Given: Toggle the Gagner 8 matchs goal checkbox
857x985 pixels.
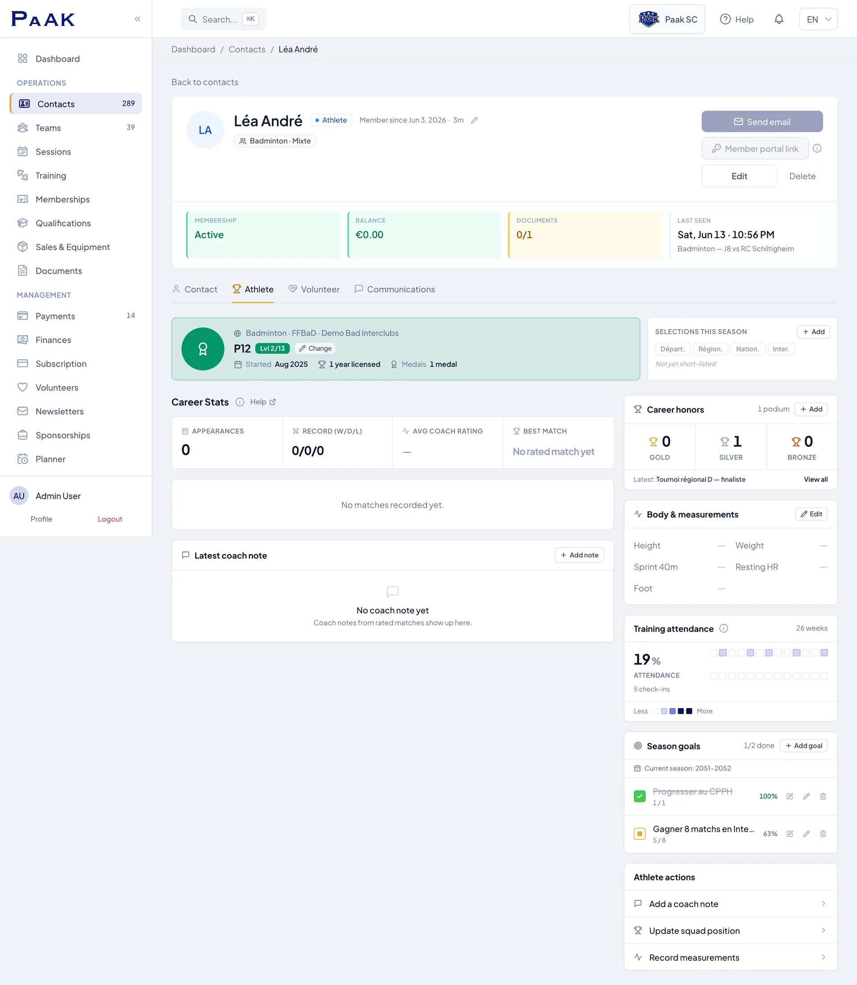Looking at the screenshot, I should [x=639, y=833].
